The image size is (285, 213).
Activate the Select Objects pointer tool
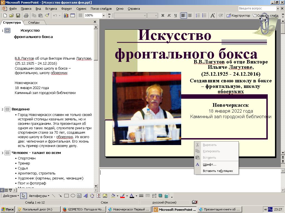point(23,196)
